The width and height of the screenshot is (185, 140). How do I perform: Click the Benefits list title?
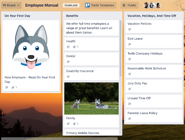pos(72,16)
